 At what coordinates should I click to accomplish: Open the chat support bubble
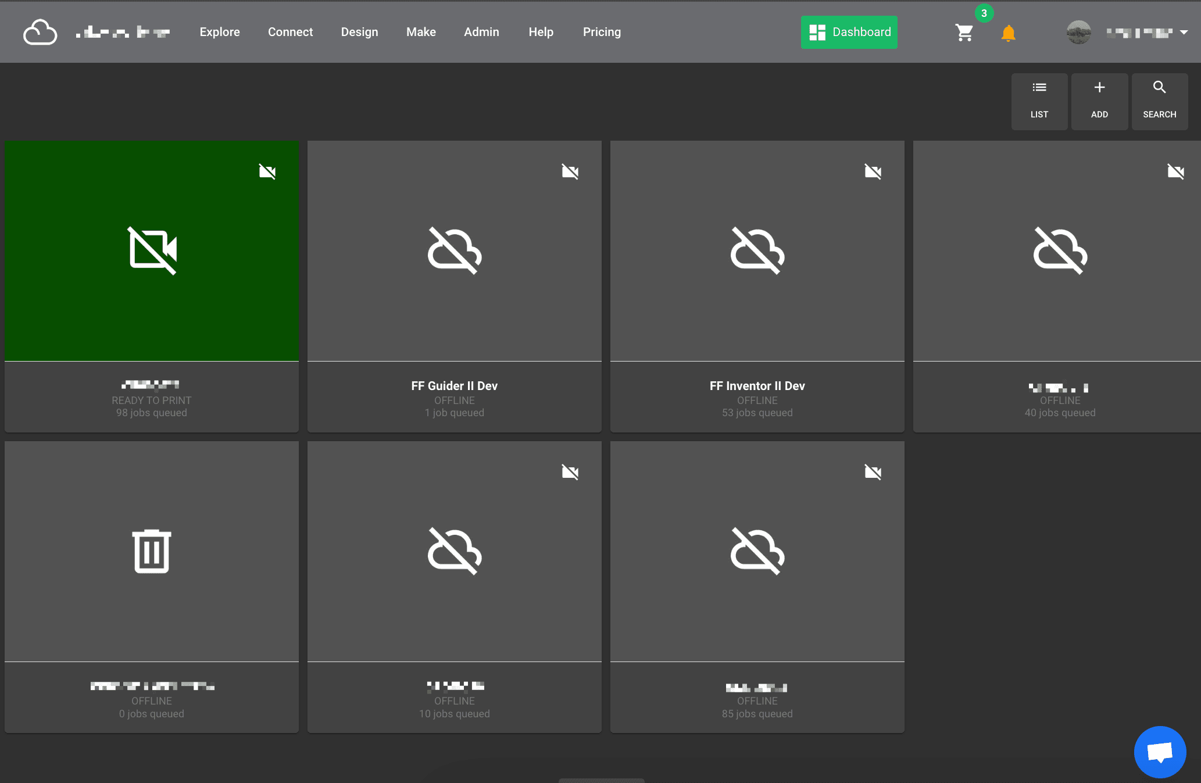pyautogui.click(x=1160, y=752)
